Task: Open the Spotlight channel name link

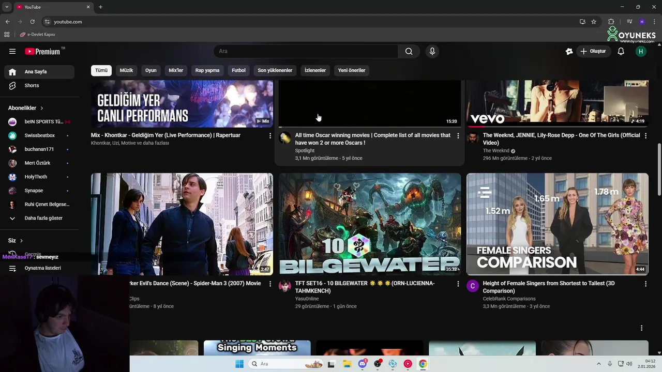Action: pyautogui.click(x=305, y=151)
